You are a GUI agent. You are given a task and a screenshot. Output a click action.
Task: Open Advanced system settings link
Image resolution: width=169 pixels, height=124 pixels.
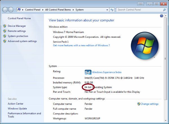point(22,41)
